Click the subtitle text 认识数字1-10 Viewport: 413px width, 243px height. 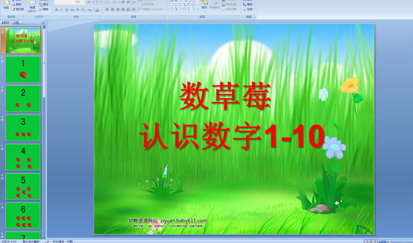pyautogui.click(x=232, y=136)
